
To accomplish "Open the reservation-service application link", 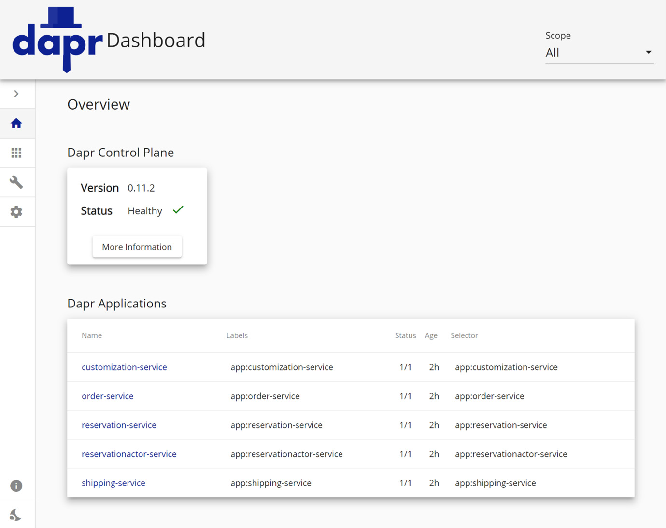I will (x=119, y=425).
